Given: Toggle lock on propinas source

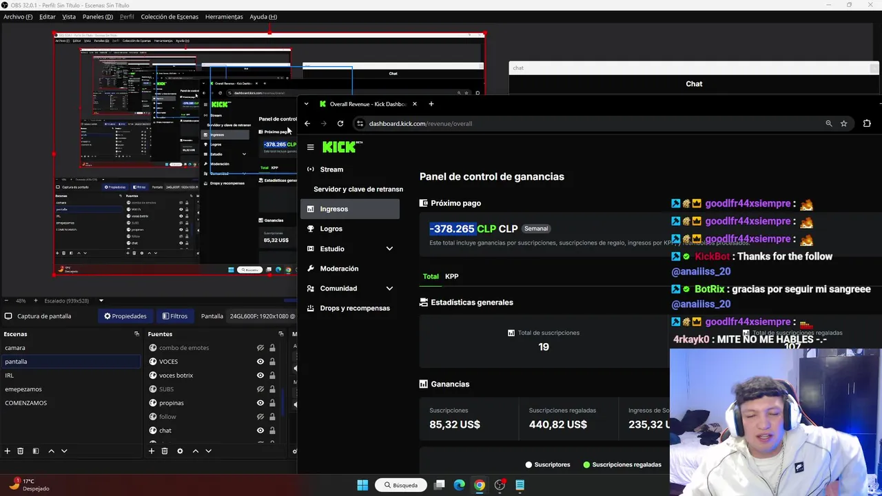Looking at the screenshot, I should coord(272,403).
